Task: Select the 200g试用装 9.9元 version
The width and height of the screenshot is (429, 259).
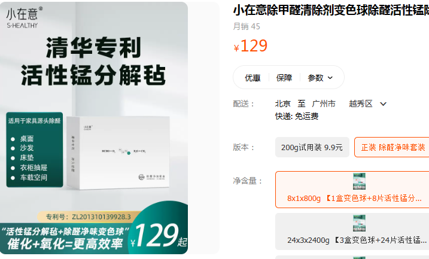Action: (312, 147)
